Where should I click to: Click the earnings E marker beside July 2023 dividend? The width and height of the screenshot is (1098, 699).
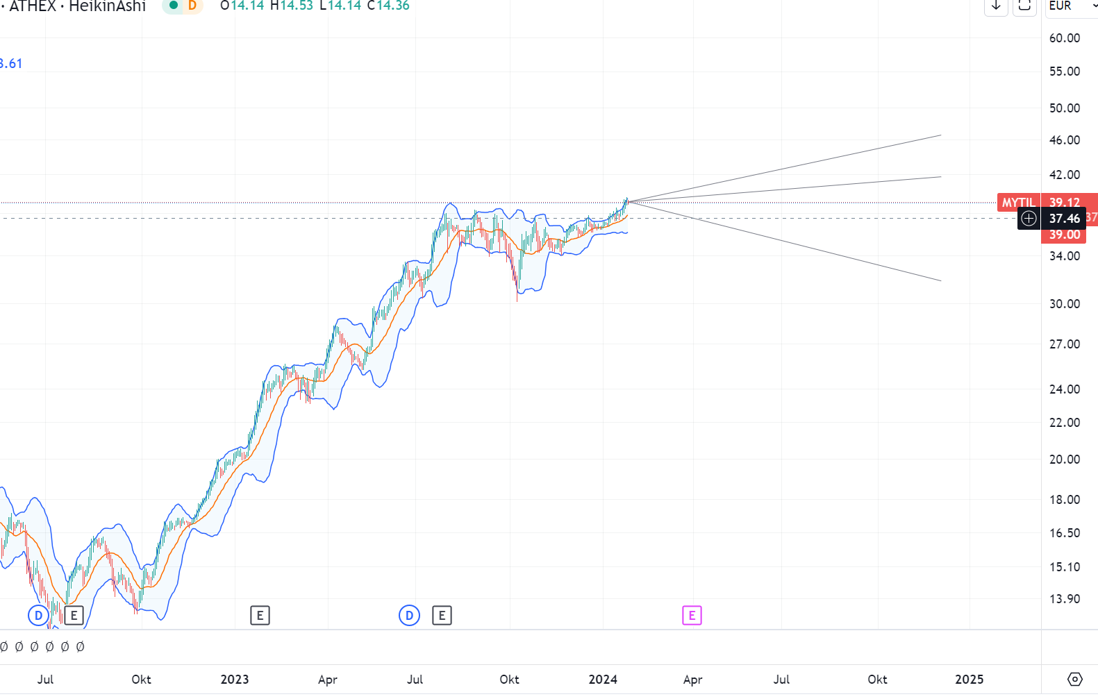[442, 615]
